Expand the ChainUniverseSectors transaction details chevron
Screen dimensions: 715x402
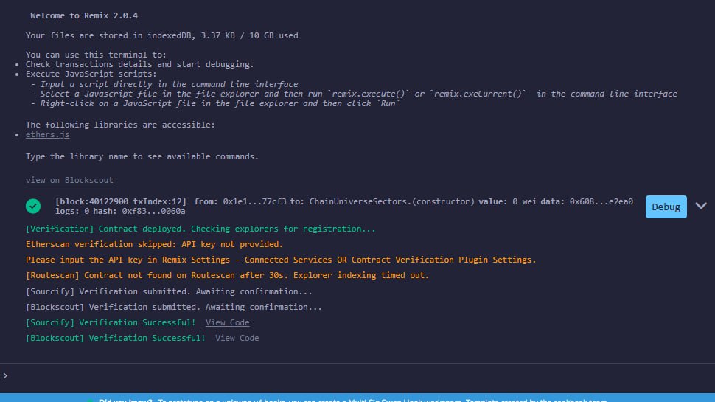click(x=701, y=207)
